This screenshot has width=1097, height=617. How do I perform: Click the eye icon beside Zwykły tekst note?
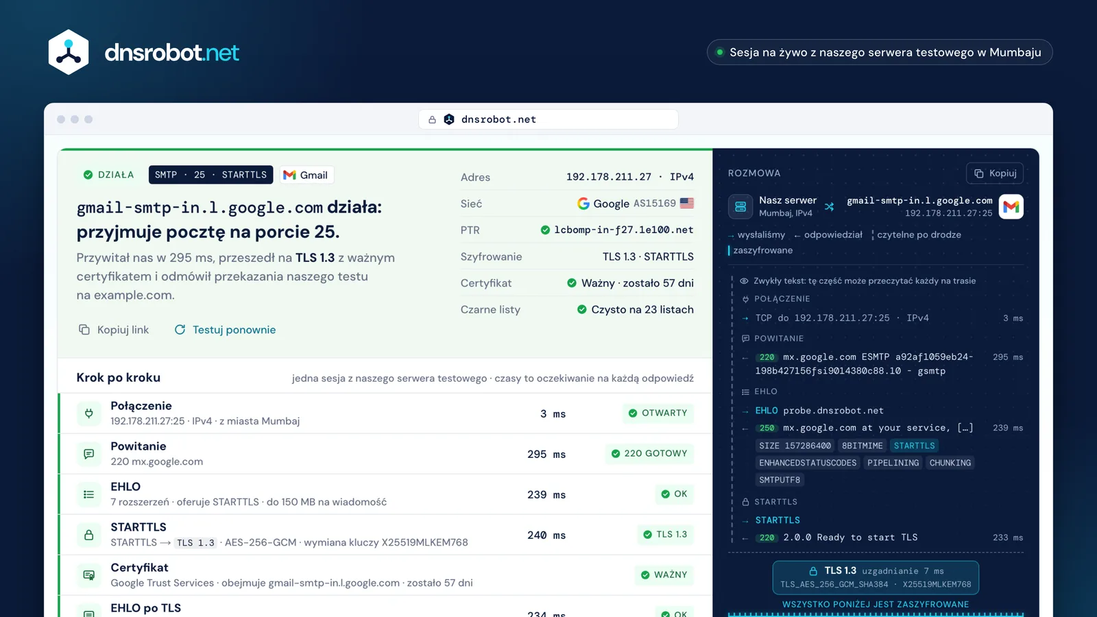744,281
